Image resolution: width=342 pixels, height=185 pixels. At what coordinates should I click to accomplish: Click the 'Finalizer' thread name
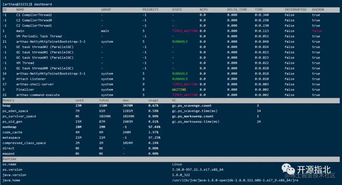pyautogui.click(x=25, y=90)
